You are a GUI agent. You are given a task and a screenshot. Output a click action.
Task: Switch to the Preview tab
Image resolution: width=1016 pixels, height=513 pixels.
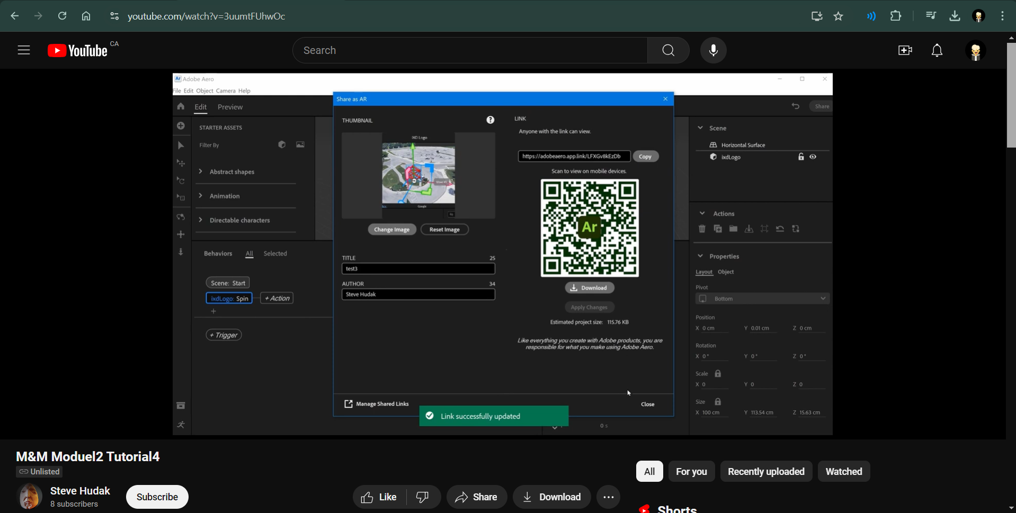pyautogui.click(x=230, y=107)
